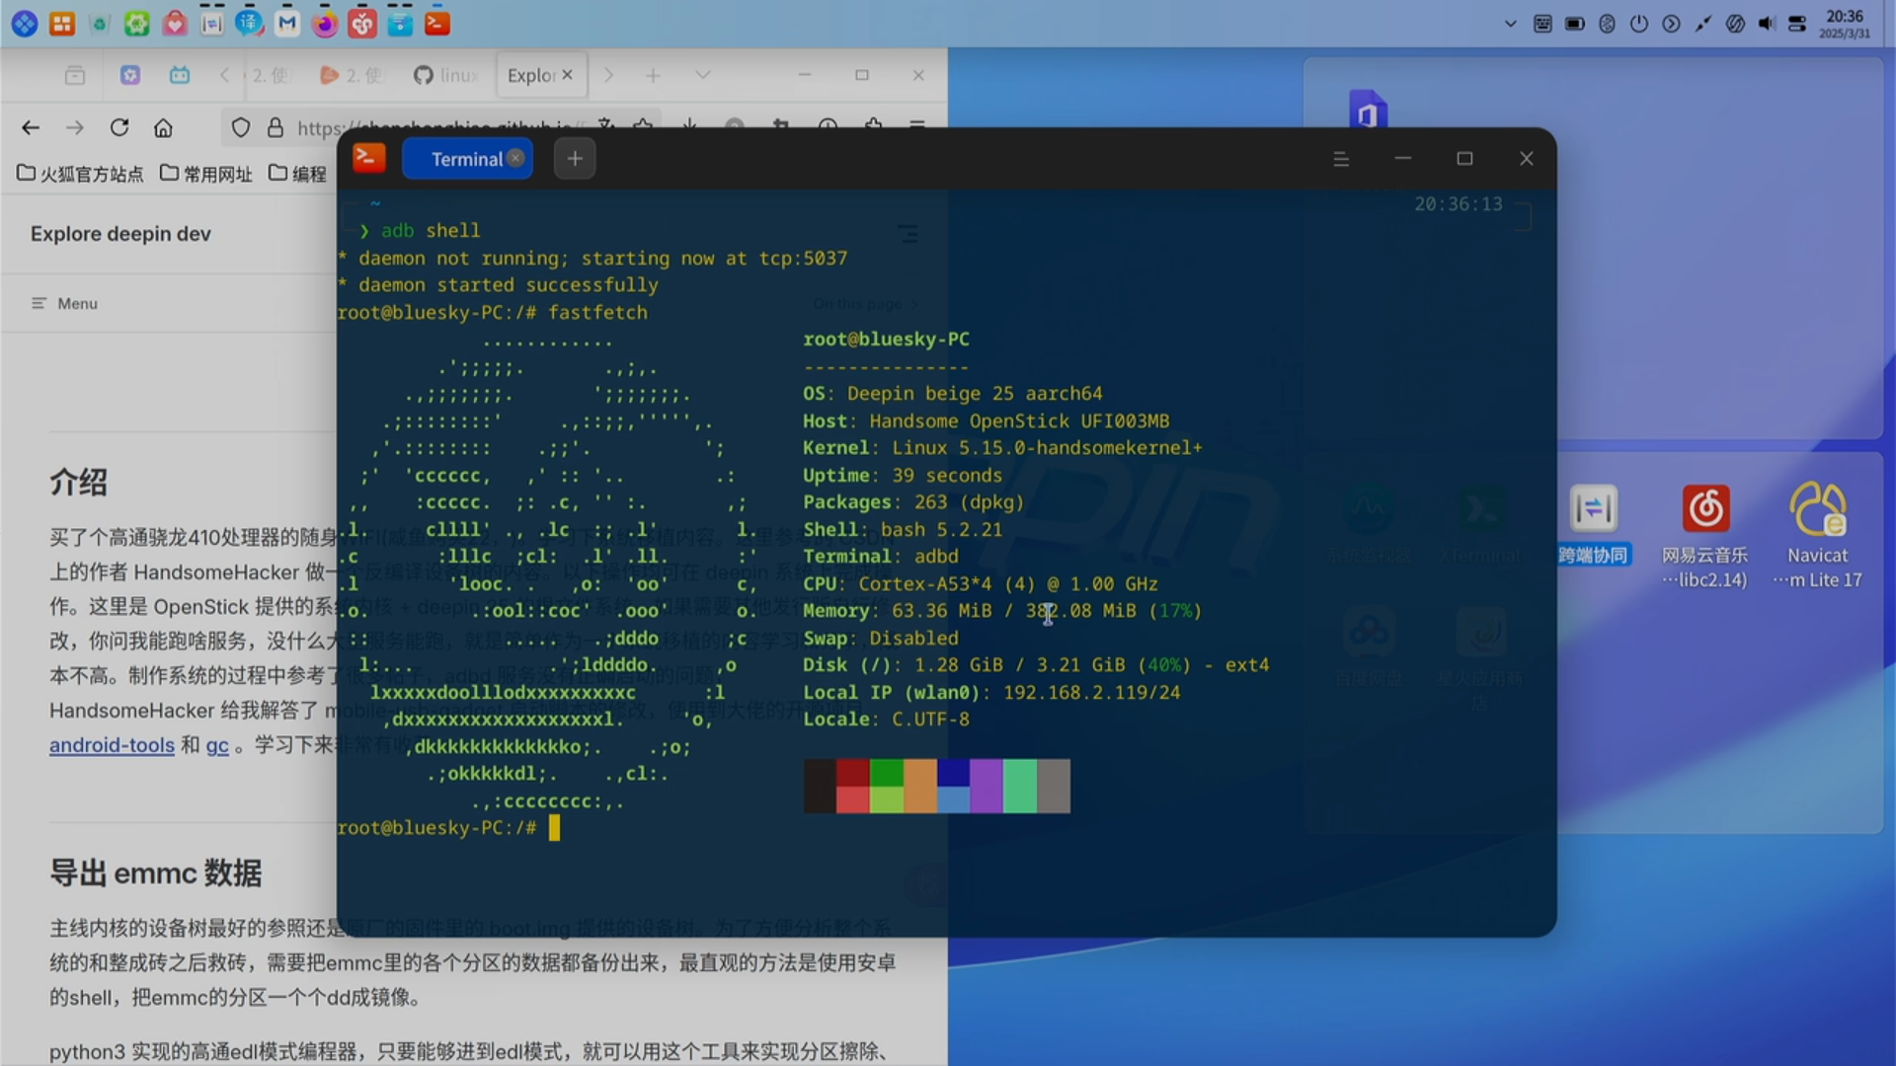Open the mail 'M' icon in the dock

tap(287, 24)
